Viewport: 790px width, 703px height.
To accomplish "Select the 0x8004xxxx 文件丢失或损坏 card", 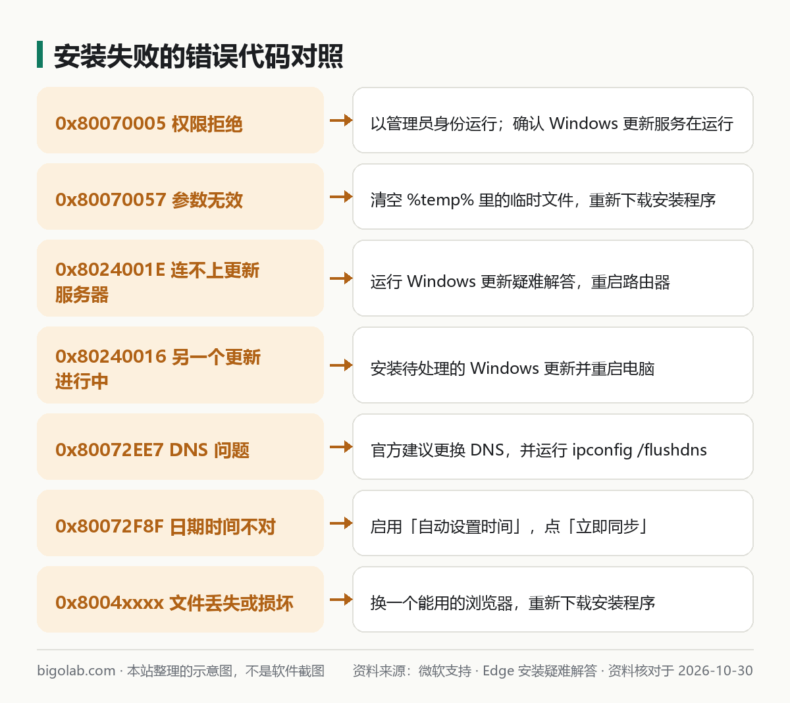I will click(x=180, y=600).
